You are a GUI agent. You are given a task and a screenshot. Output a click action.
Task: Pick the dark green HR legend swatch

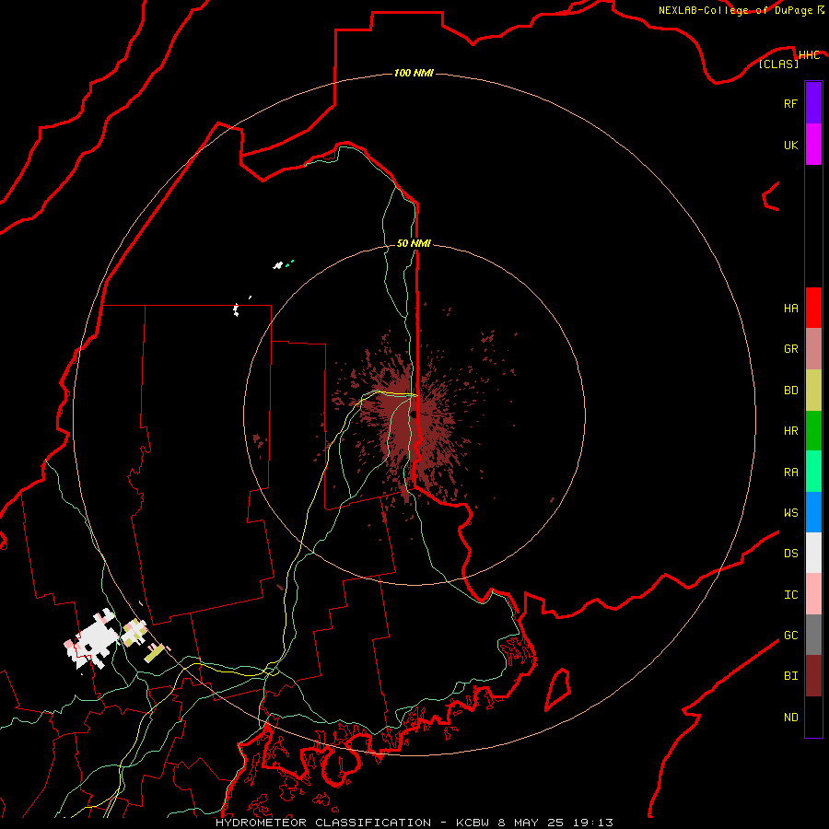pyautogui.click(x=813, y=431)
